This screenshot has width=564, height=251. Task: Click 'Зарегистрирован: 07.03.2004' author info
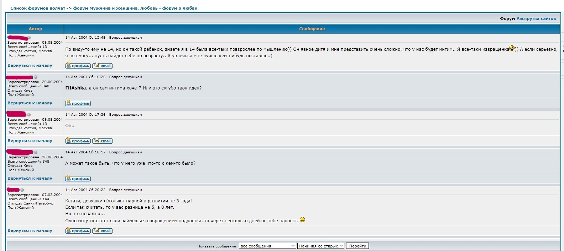(35, 195)
